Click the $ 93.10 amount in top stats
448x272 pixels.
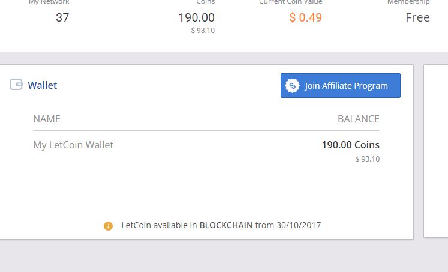[x=202, y=31]
